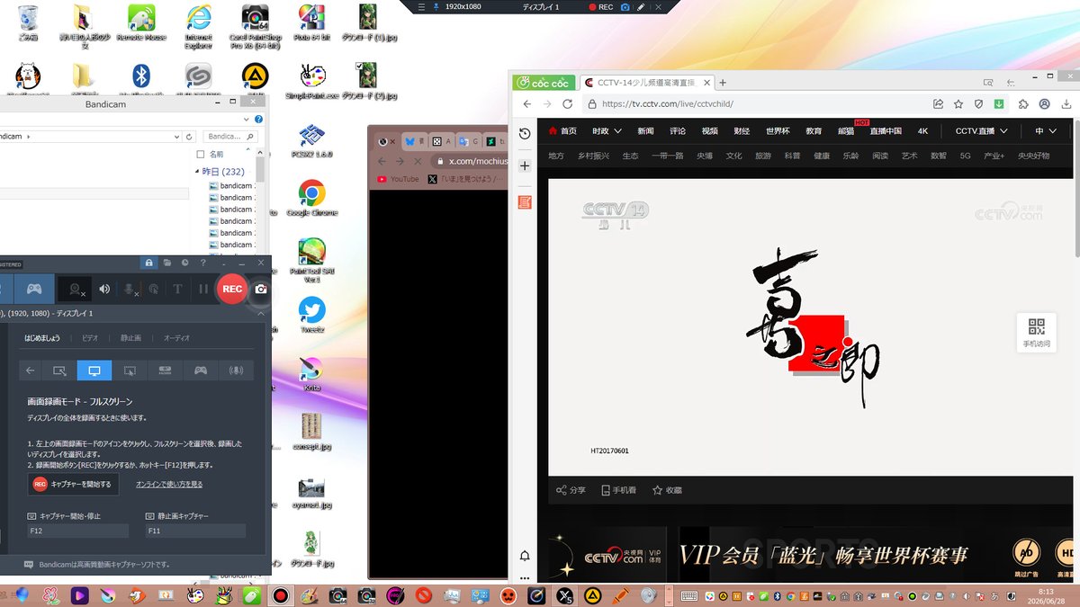Open history icon in Cốc Cốc sidebar
The height and width of the screenshot is (607, 1080).
(525, 134)
